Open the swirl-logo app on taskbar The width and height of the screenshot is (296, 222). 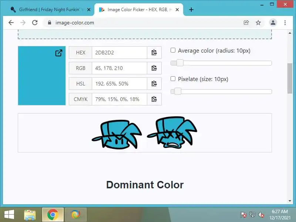76,215
